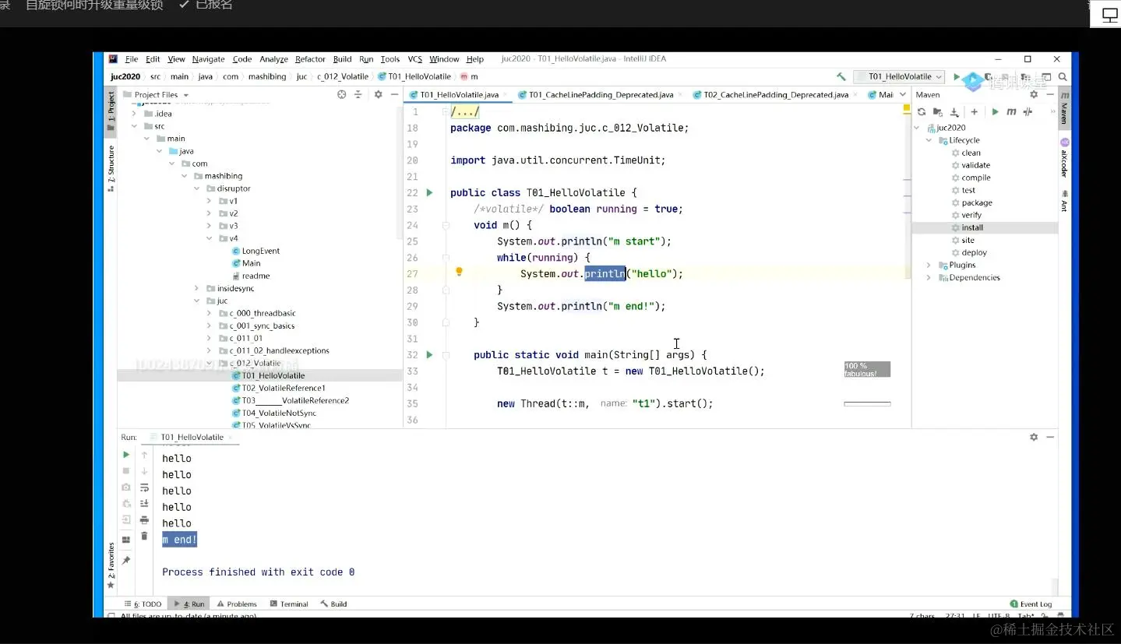Open the TODO tool window
Image resolution: width=1121 pixels, height=644 pixels.
tap(143, 604)
